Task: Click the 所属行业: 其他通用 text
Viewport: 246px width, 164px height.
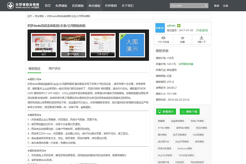Action: click(x=166, y=70)
